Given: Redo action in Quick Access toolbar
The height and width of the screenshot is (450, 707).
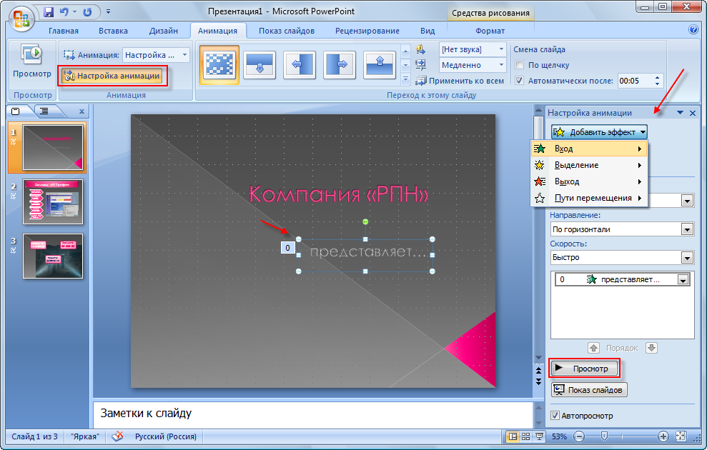Looking at the screenshot, I should (87, 11).
